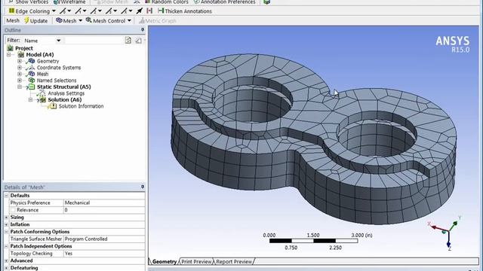
Task: Toggle Thicken Annotations
Action: tap(185, 11)
